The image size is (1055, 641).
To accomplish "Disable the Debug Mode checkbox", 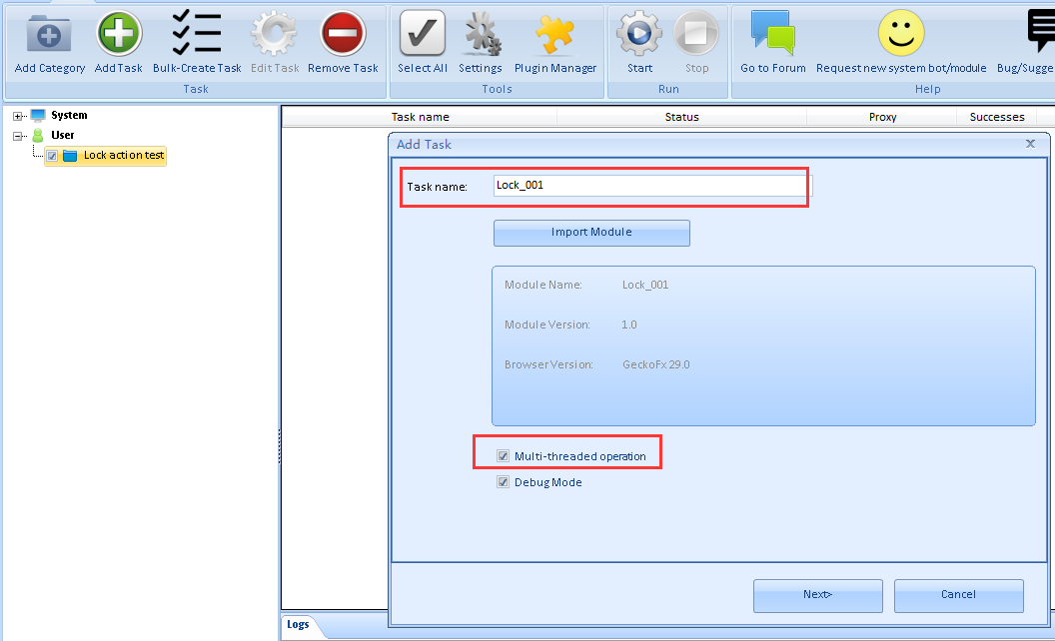I will pyautogui.click(x=504, y=482).
